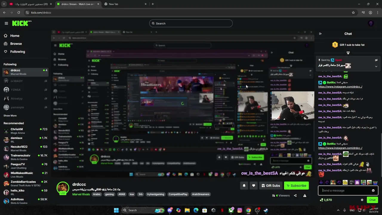Open chat settings gear icon

[x=362, y=200]
